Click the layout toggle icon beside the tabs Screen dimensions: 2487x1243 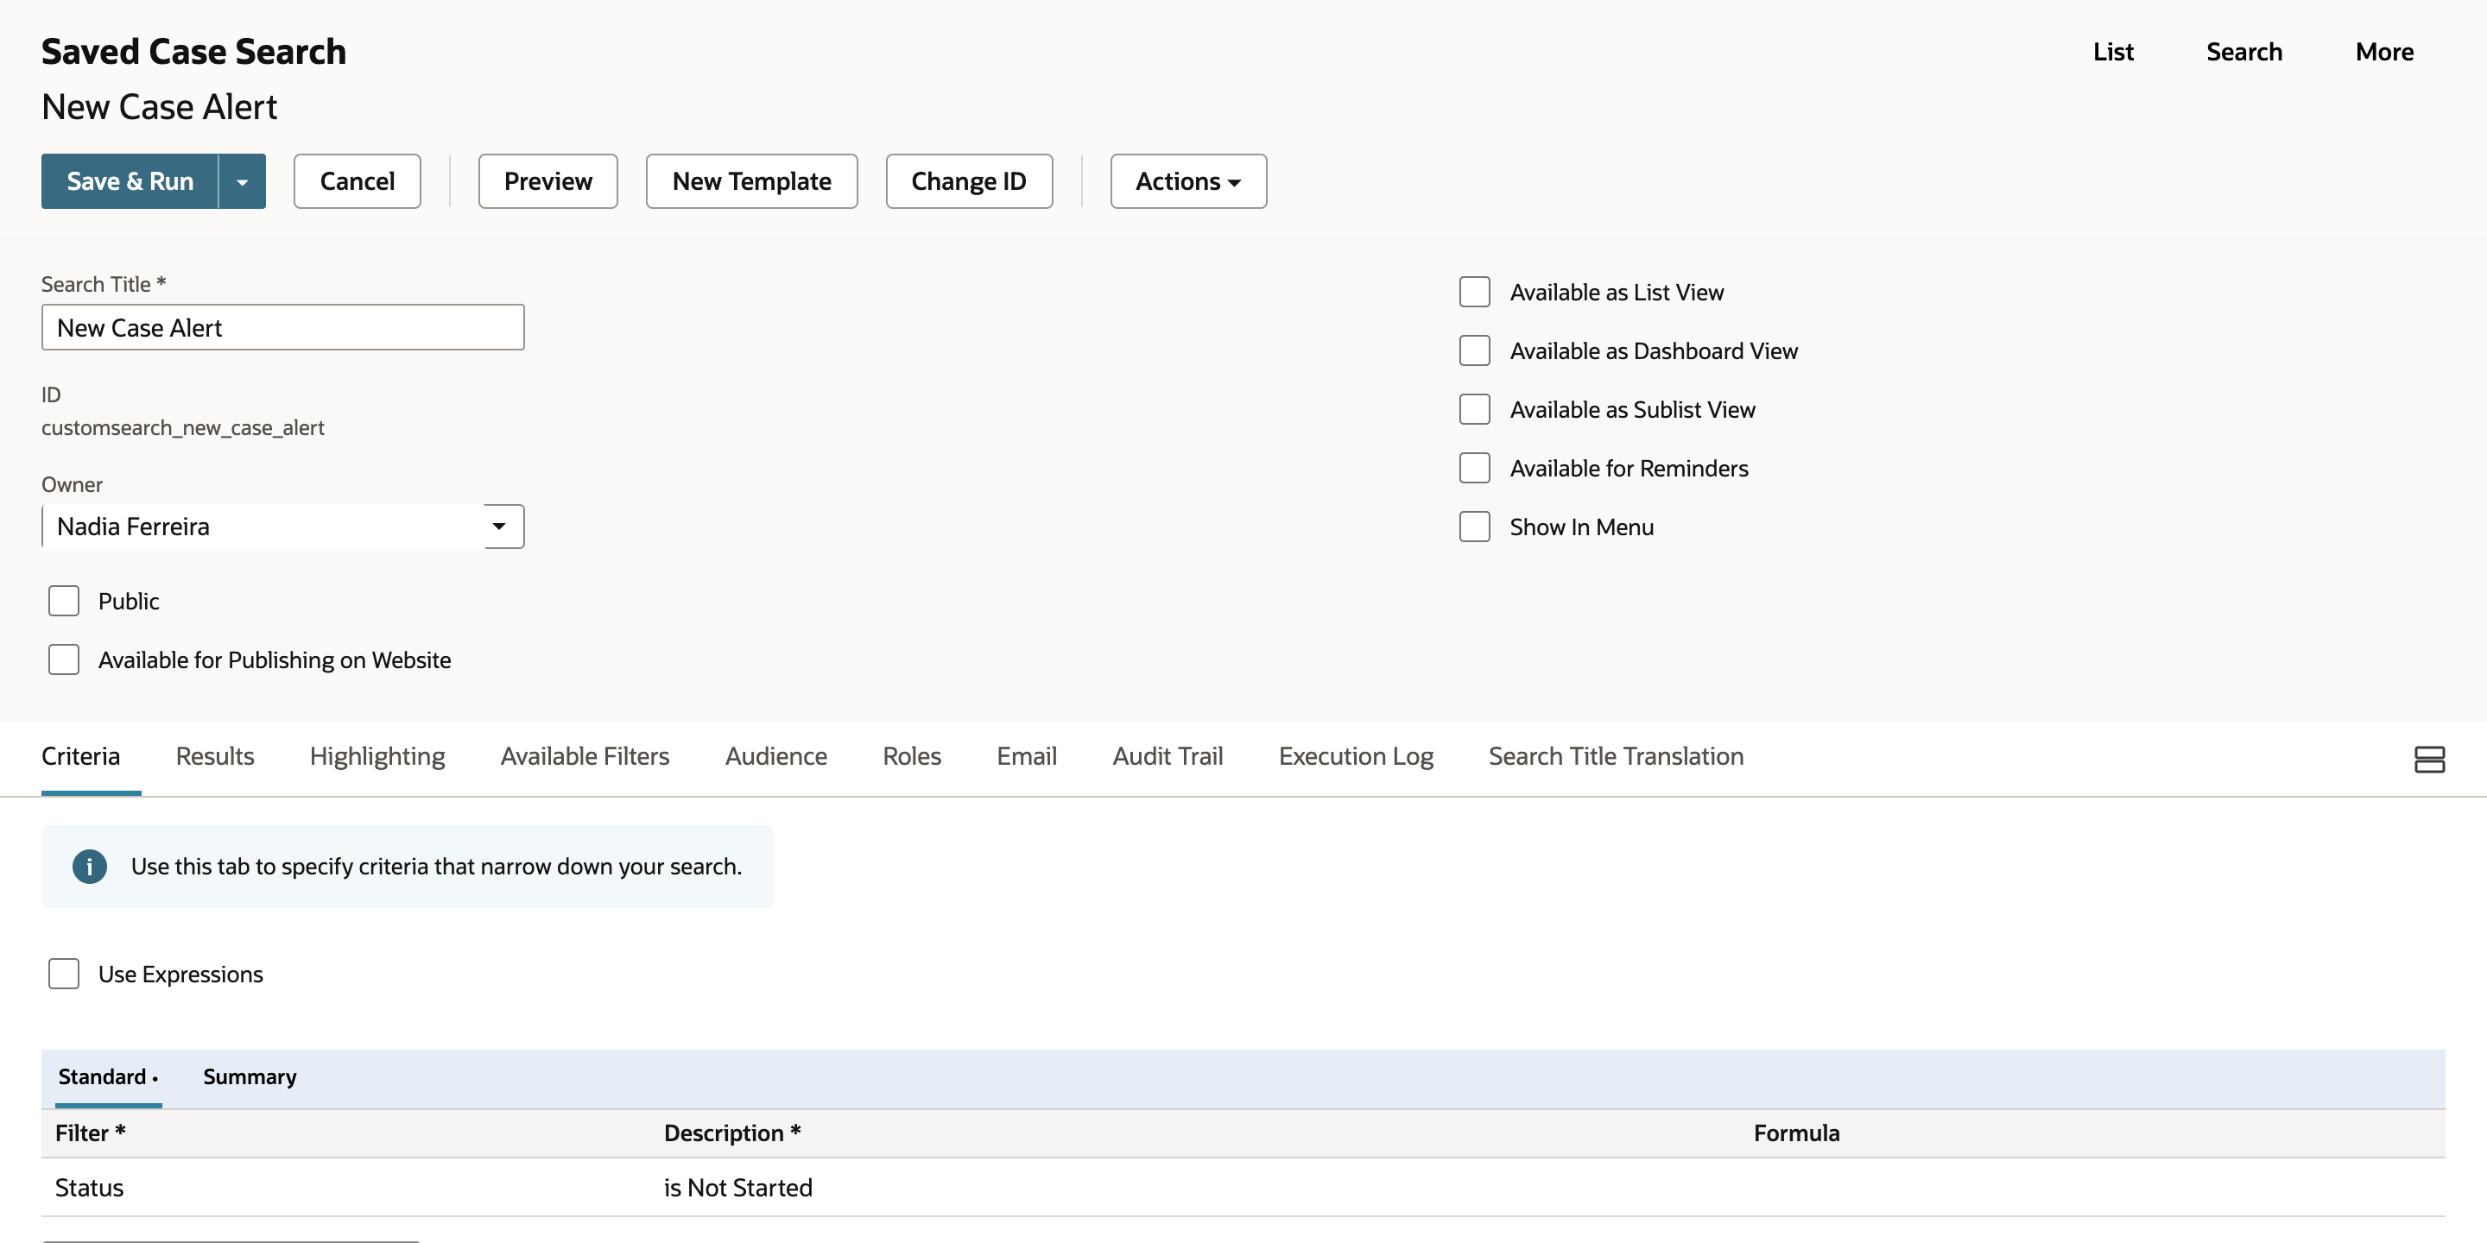2429,759
